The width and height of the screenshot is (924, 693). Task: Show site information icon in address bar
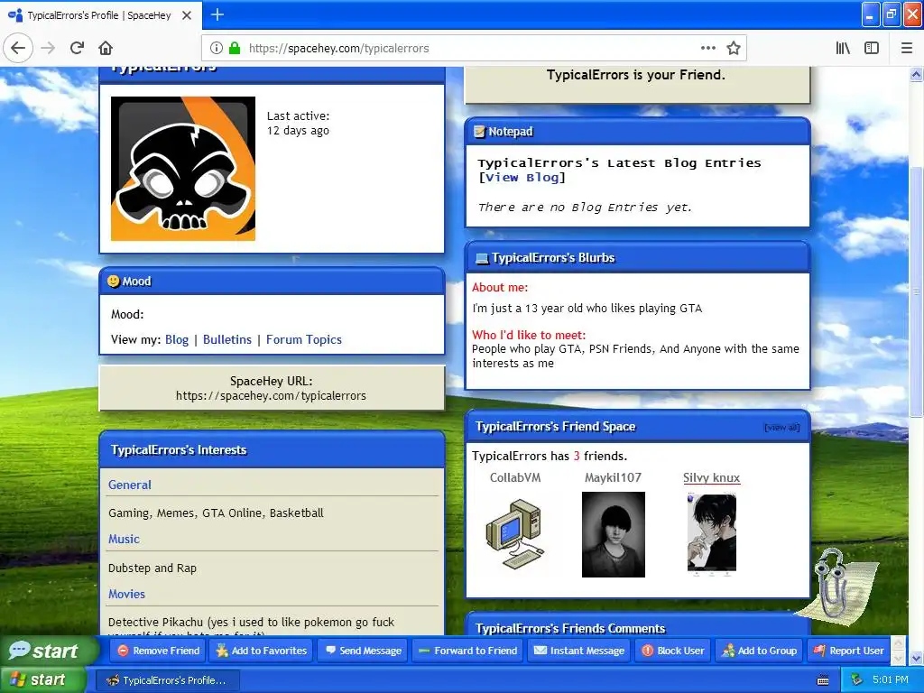point(217,49)
